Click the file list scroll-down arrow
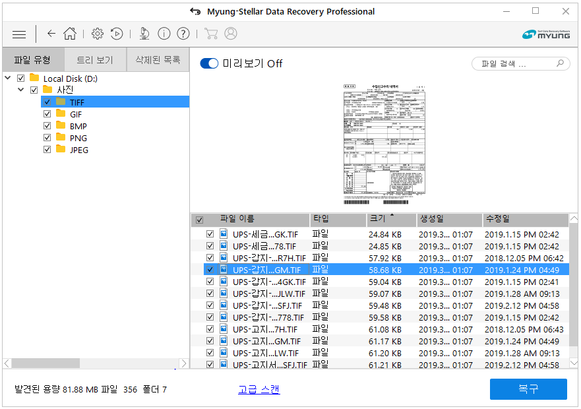 point(574,363)
